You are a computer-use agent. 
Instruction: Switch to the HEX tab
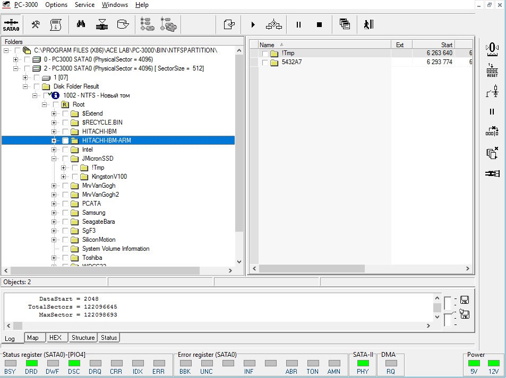55,338
